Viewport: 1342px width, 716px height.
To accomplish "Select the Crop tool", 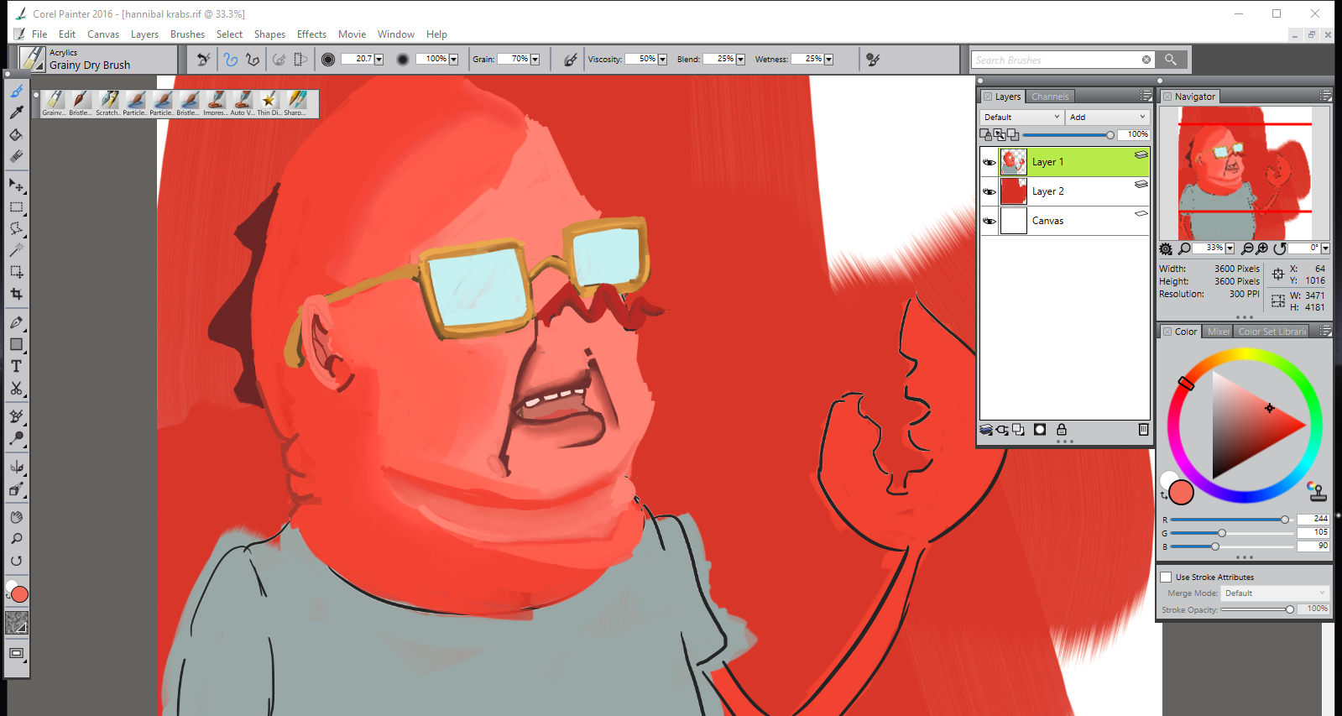I will [17, 294].
